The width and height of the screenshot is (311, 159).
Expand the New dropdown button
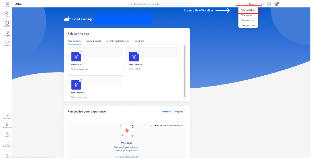pos(251,4)
